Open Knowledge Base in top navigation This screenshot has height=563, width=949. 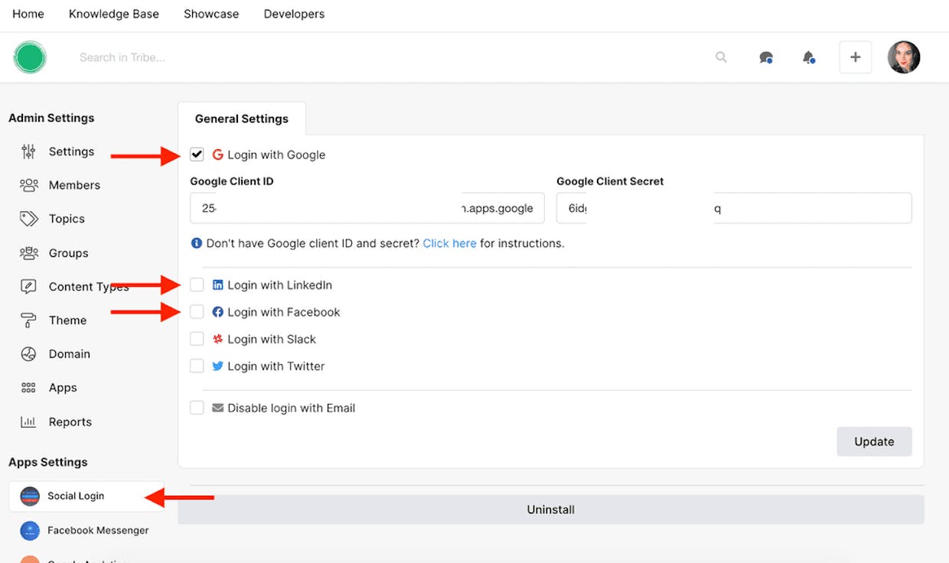tap(114, 14)
